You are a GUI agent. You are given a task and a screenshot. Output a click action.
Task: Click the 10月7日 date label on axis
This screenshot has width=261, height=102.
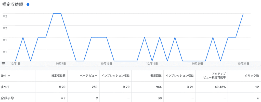tap(61, 63)
